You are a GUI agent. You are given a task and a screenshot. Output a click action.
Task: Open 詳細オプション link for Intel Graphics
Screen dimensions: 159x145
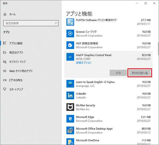pyautogui.click(x=84, y=63)
